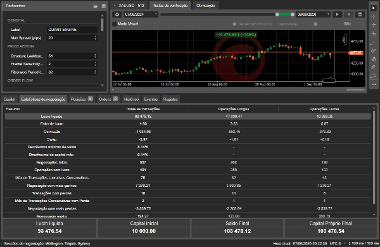Open backtesting settings gear icon
380x247 pixels.
coord(117,15)
